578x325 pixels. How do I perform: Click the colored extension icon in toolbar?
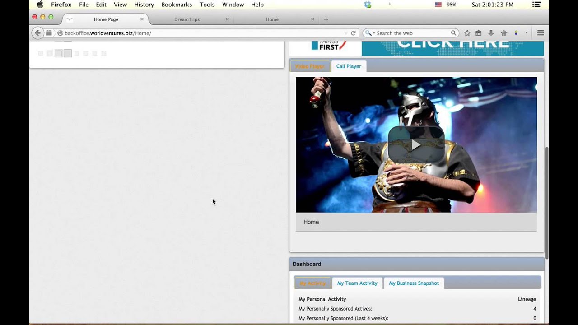516,33
